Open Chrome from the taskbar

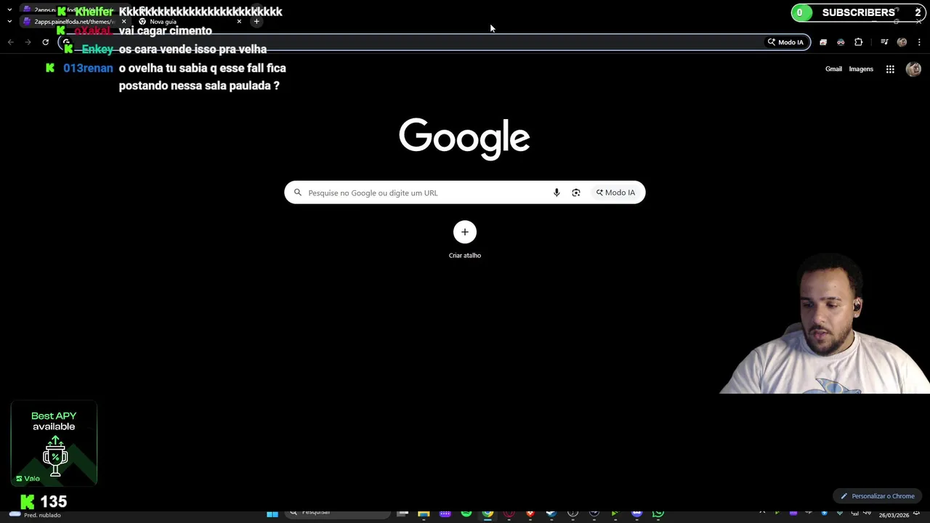(488, 514)
